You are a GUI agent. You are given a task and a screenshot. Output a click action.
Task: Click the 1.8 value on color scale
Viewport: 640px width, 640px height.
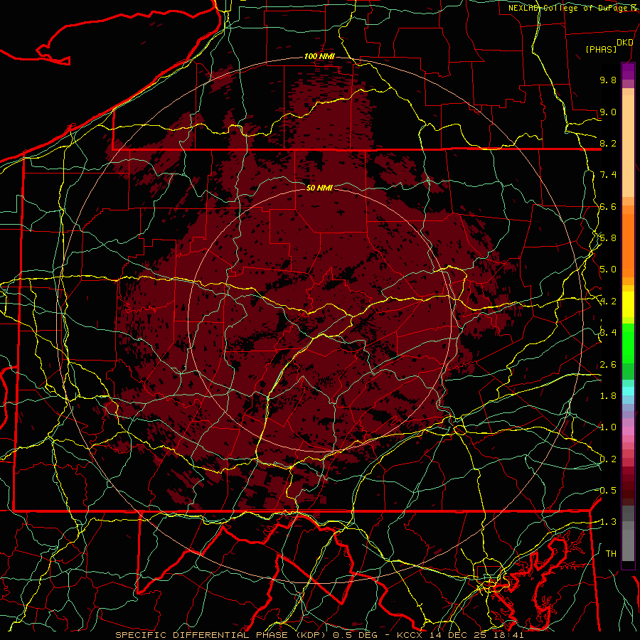(608, 396)
